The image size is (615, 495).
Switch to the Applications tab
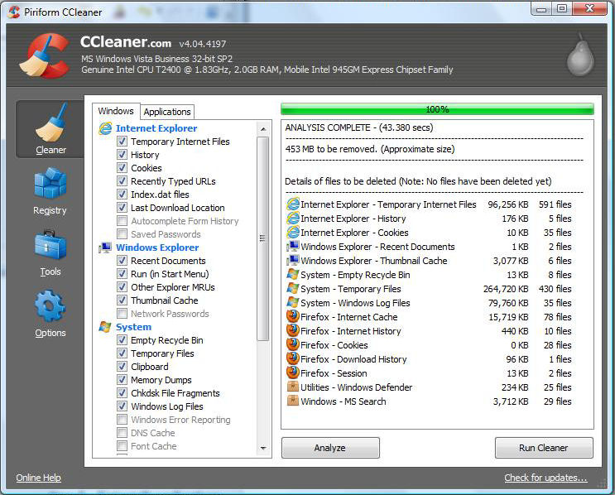(x=167, y=112)
